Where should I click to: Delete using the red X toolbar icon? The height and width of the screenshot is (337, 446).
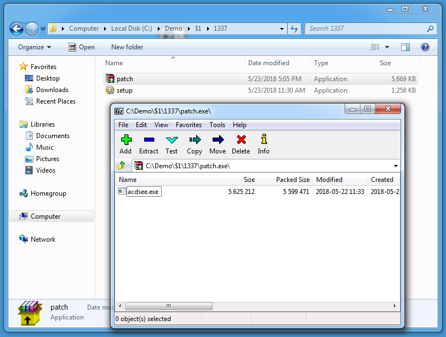coord(241,145)
